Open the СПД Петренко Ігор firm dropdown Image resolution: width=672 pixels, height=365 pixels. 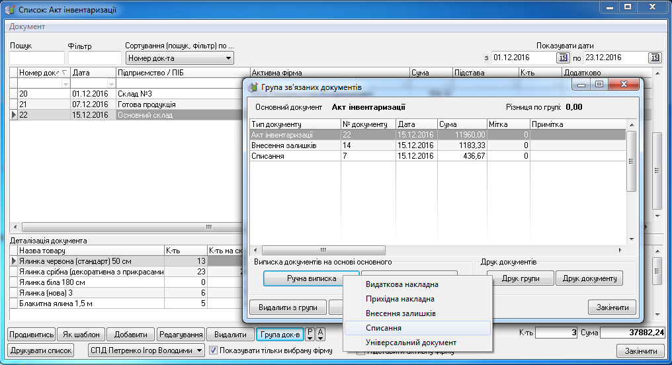[200, 350]
